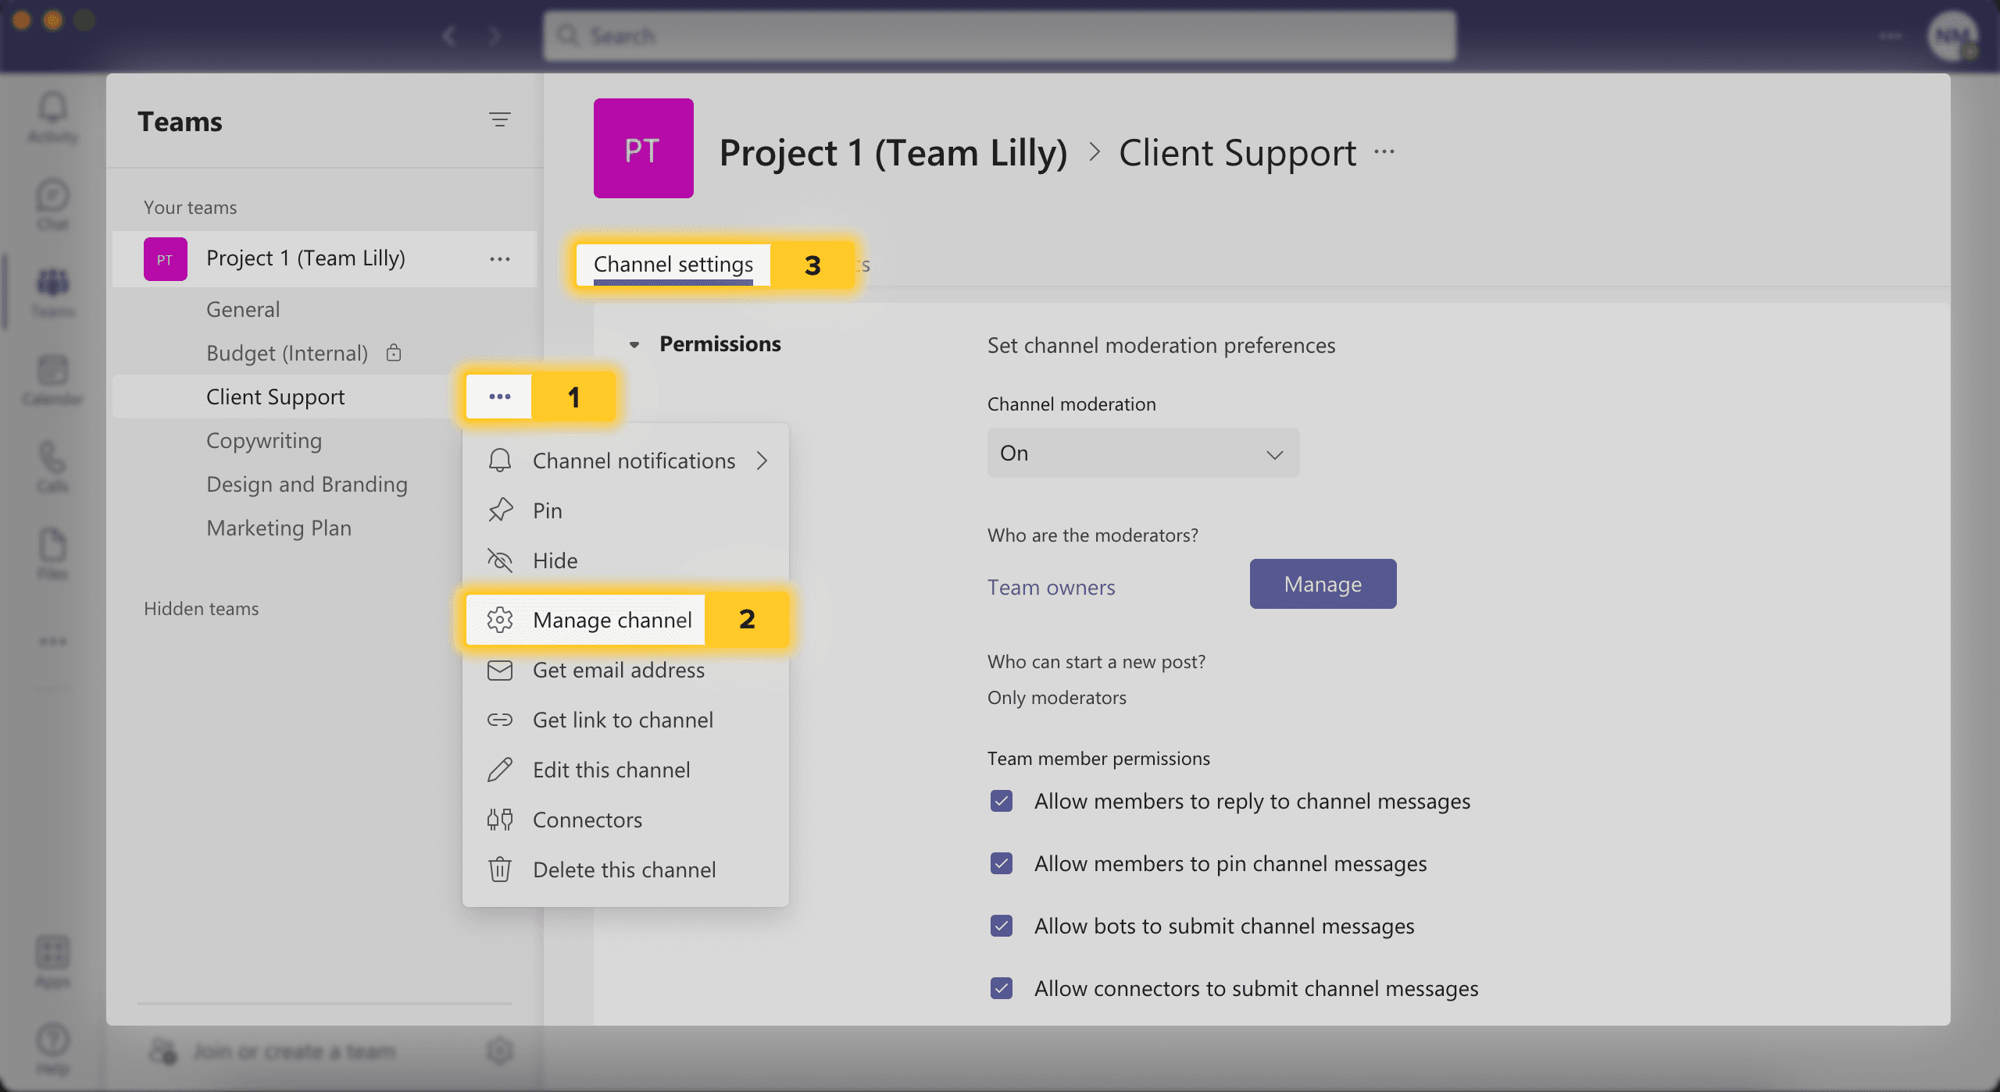Image resolution: width=2000 pixels, height=1092 pixels.
Task: Click Team owners link
Action: pos(1050,585)
